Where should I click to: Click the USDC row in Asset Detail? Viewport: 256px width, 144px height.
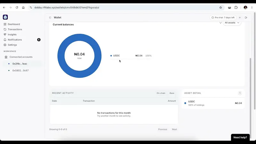coord(213,103)
